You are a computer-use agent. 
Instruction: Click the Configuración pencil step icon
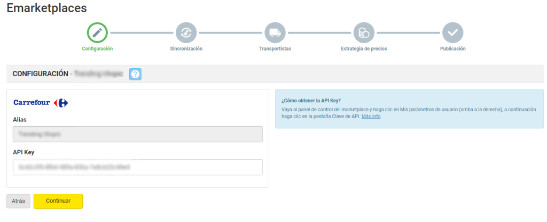click(97, 32)
